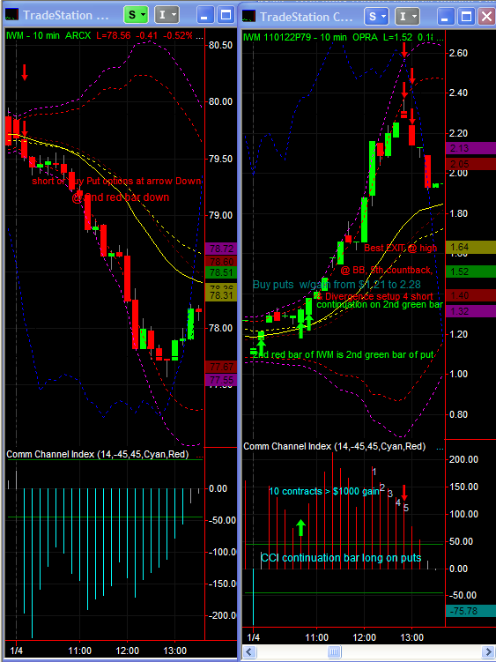496x662 pixels.
Task: Click the right window 'Comm Channel Index' label
Action: tap(334, 446)
